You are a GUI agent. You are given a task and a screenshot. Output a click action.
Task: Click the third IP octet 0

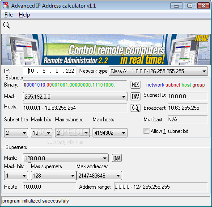(x=57, y=71)
